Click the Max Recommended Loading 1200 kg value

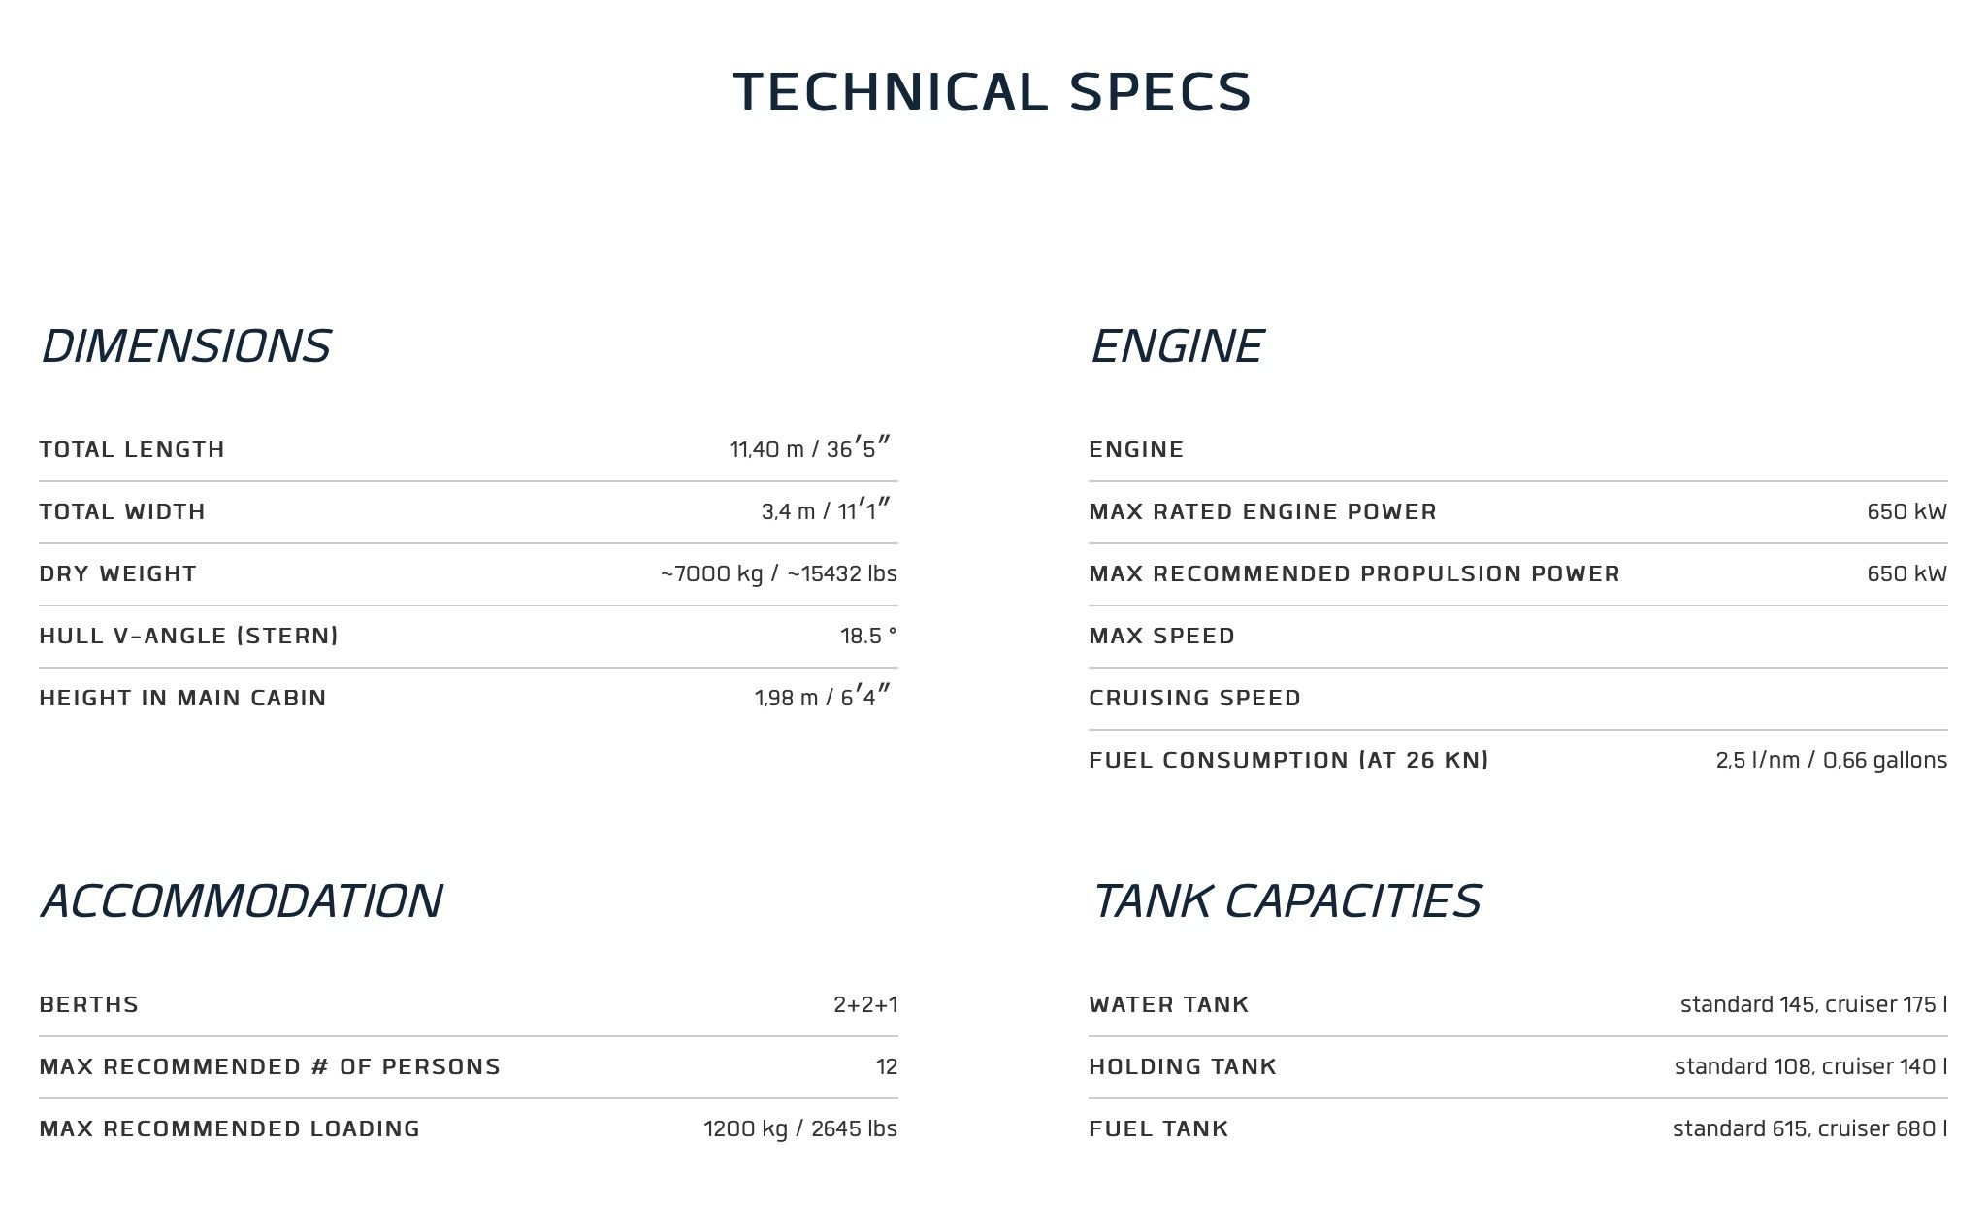799,1129
